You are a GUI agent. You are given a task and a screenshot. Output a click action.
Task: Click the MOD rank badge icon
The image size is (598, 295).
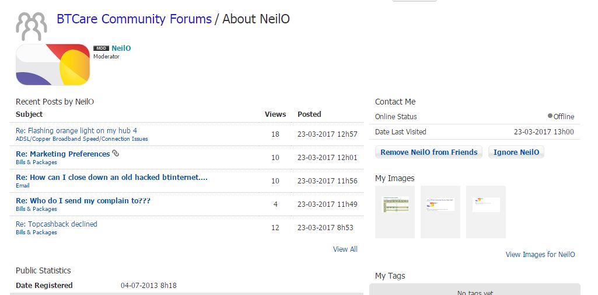coord(101,48)
